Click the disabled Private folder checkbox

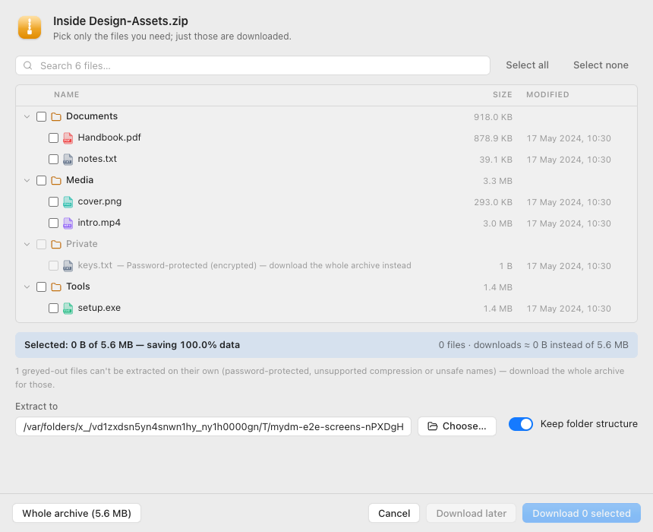pos(41,244)
